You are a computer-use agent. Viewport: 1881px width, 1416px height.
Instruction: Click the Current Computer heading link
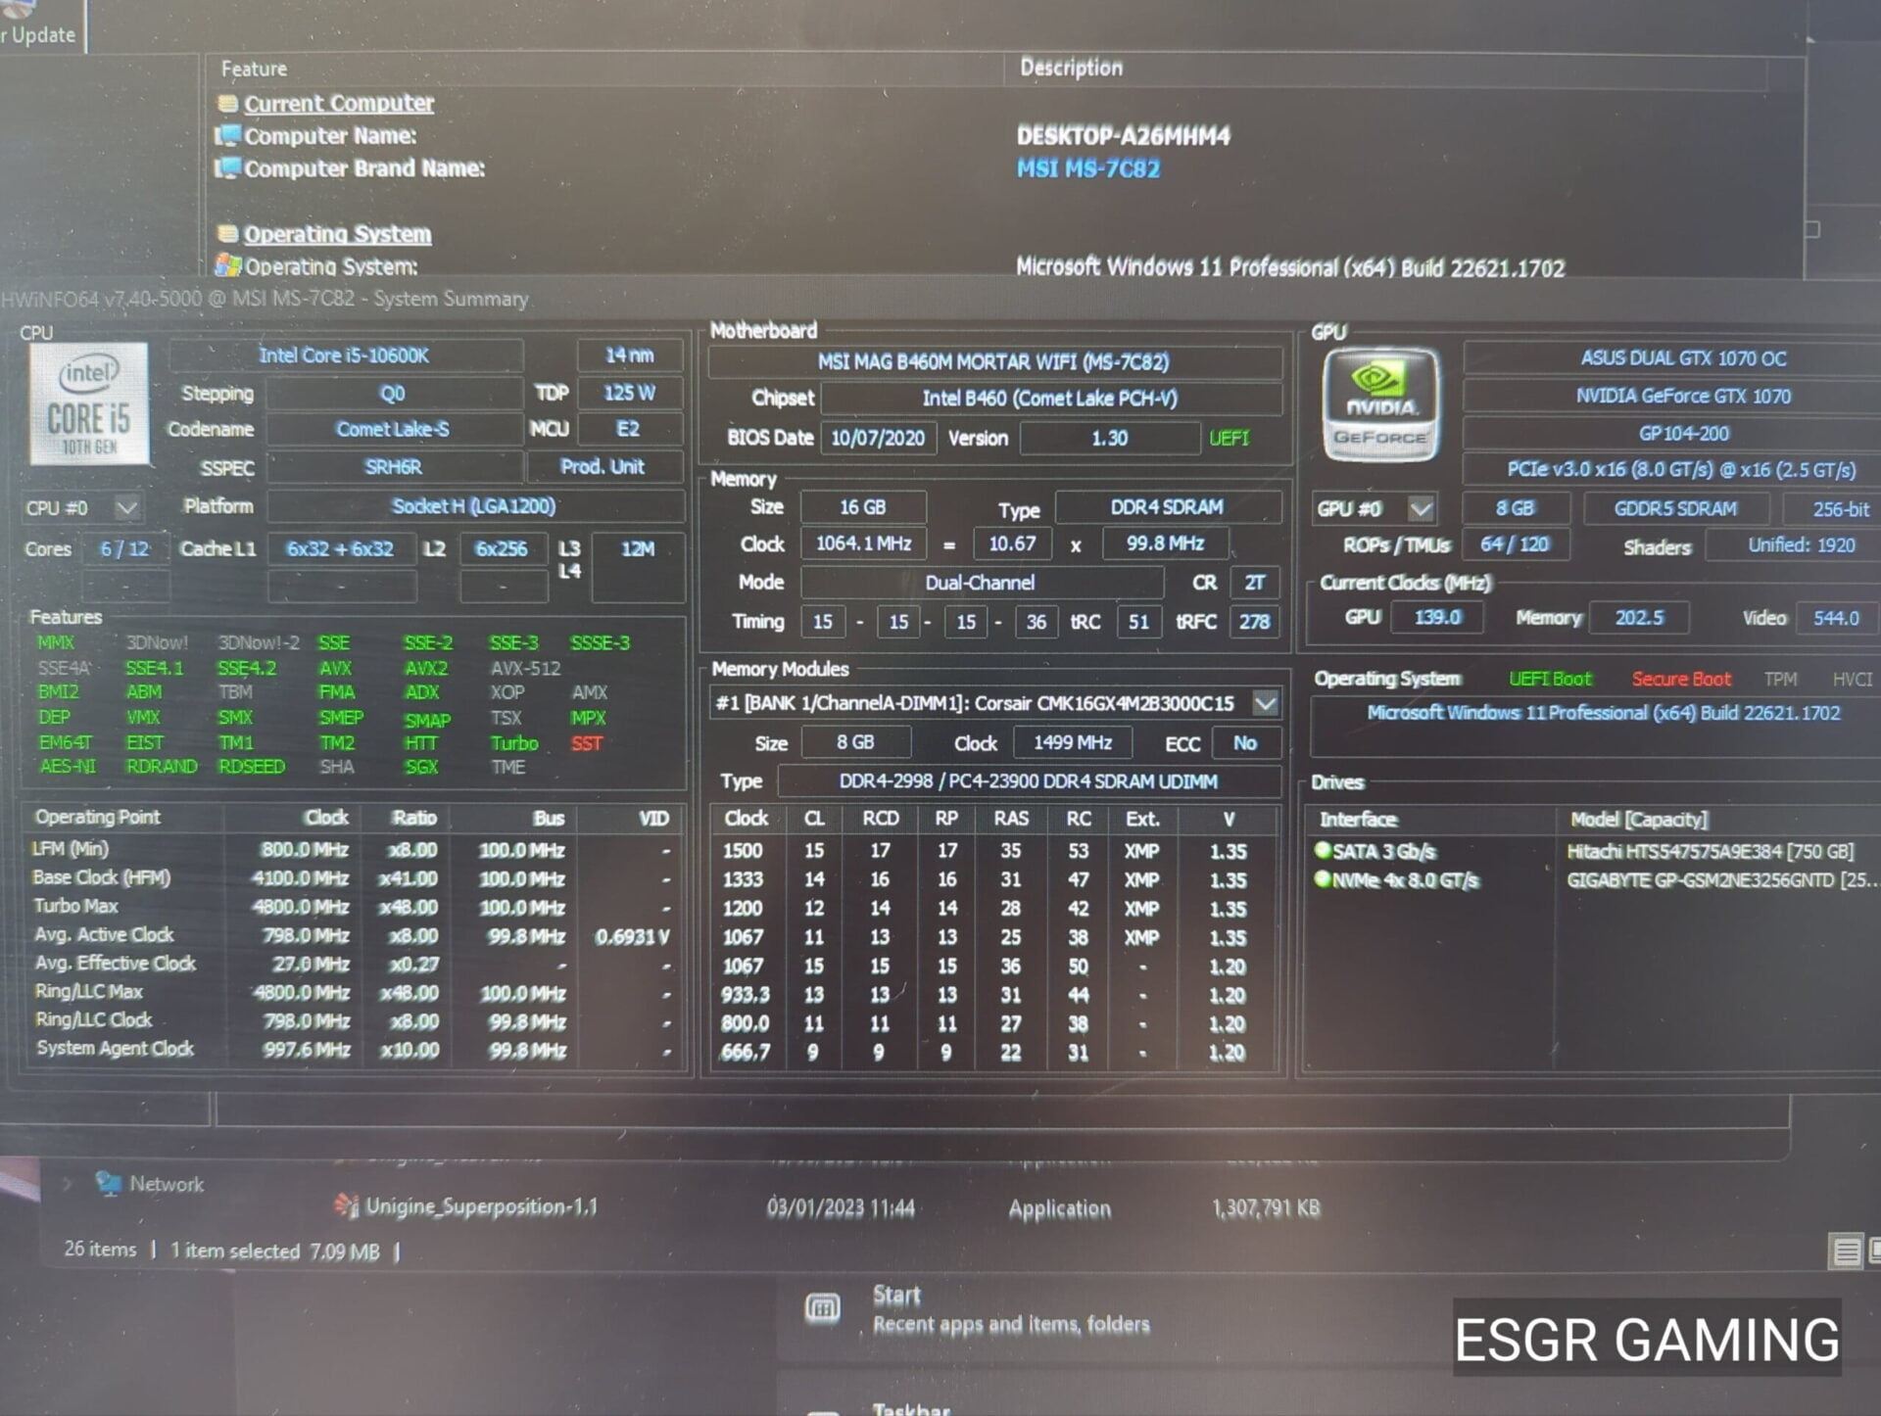[x=339, y=103]
